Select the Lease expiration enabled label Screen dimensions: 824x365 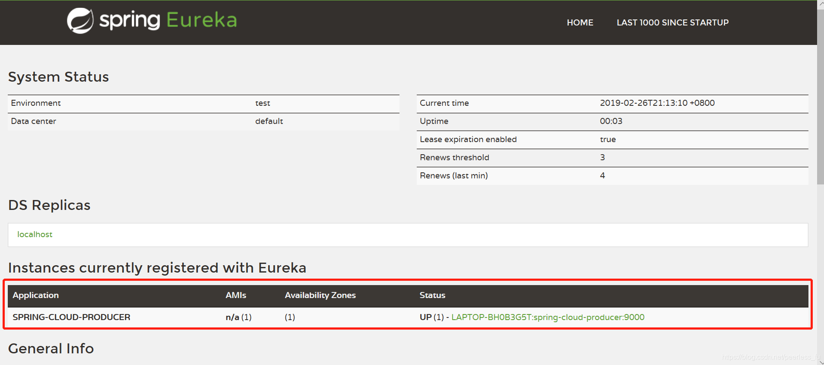[468, 140]
